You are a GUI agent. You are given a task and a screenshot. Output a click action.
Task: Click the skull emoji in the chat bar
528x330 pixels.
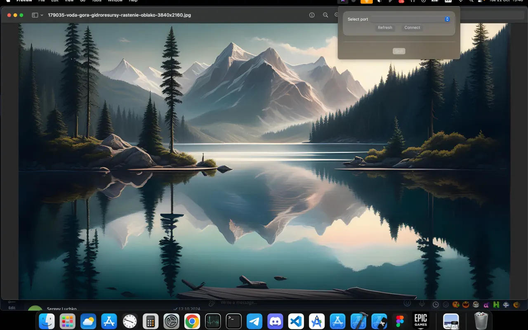pyautogui.click(x=476, y=304)
